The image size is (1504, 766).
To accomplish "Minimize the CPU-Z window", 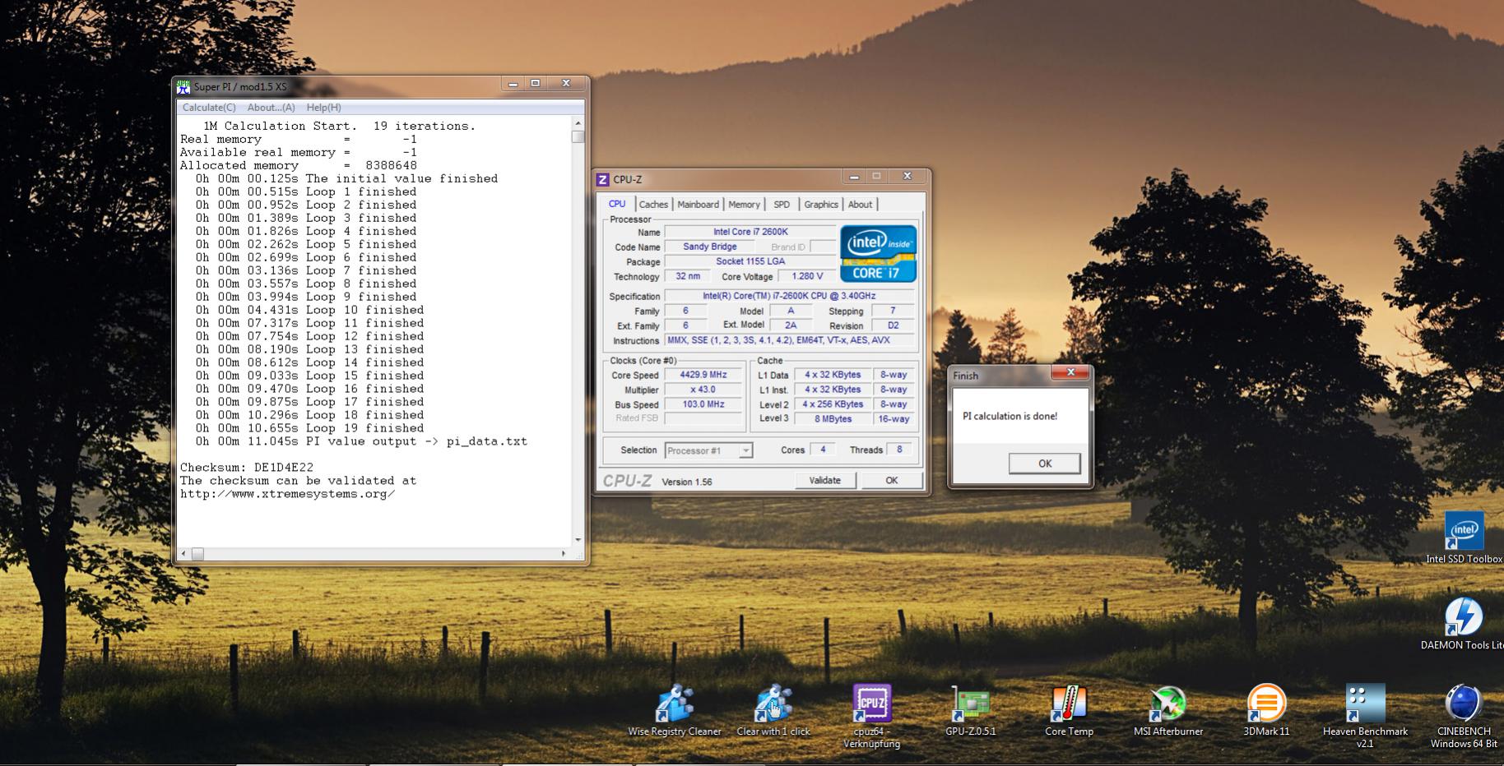I will point(854,177).
